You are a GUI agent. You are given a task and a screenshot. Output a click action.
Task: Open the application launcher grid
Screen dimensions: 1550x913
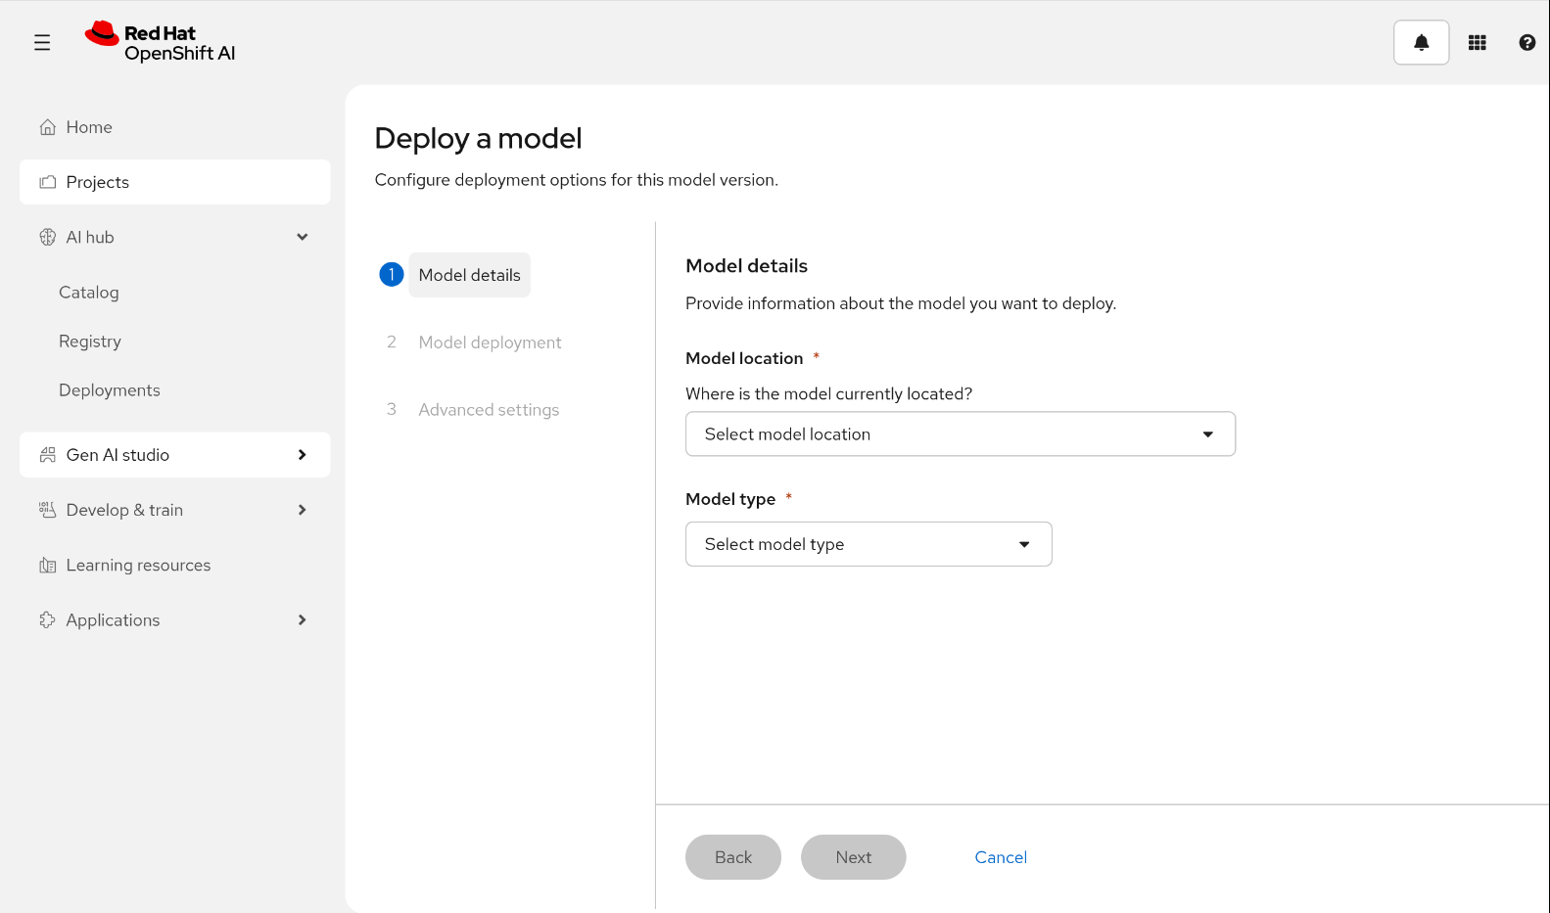[x=1477, y=43]
